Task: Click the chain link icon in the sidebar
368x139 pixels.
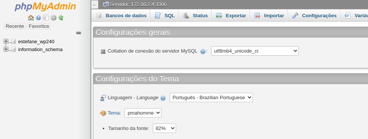Action: (x=79, y=33)
